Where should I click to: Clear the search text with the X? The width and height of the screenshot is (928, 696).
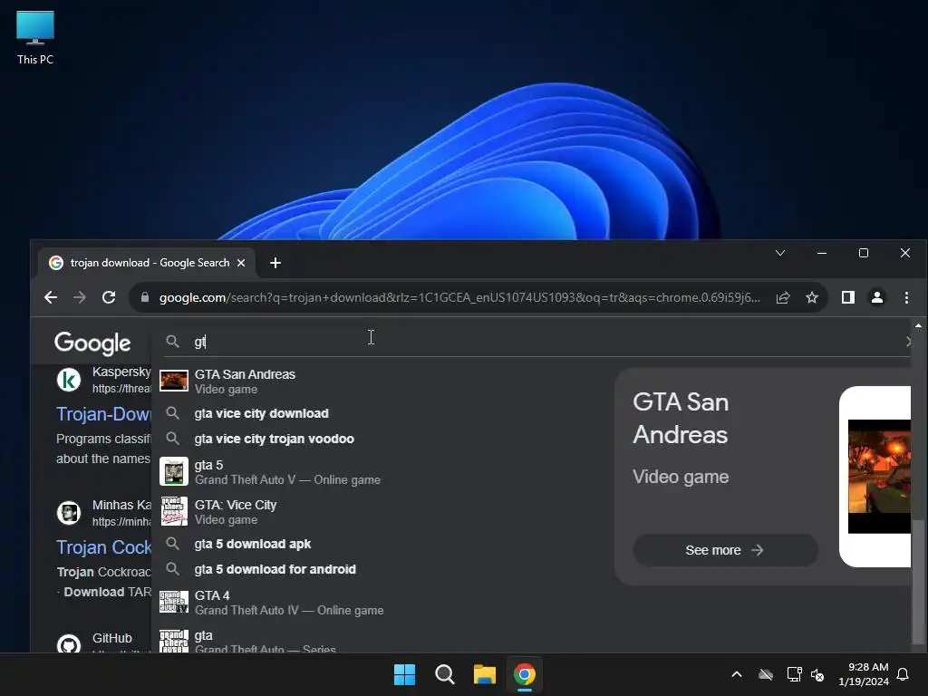(908, 342)
